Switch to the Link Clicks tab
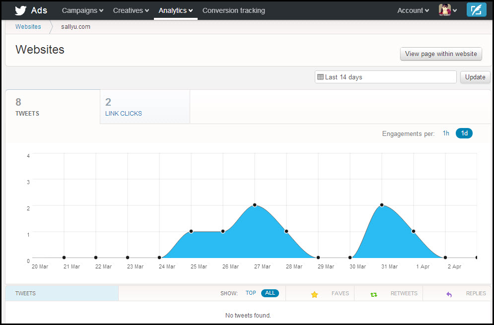Screen dimensions: 494x325 pyautogui.click(x=144, y=107)
